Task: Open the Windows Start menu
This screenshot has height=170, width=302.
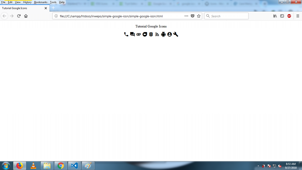Action: [x=6, y=166]
